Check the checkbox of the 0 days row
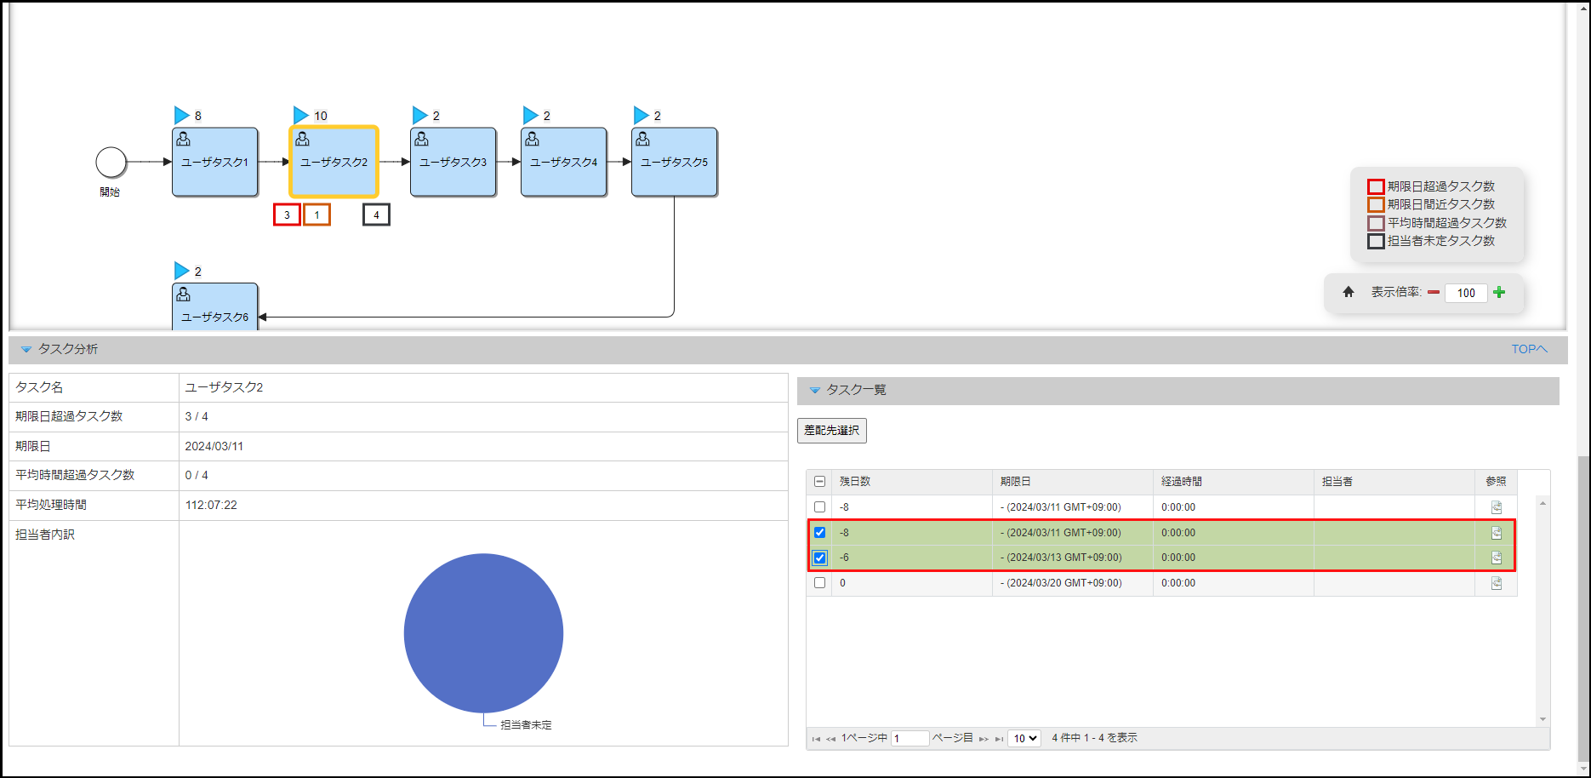Viewport: 1591px width, 778px height. 819,583
